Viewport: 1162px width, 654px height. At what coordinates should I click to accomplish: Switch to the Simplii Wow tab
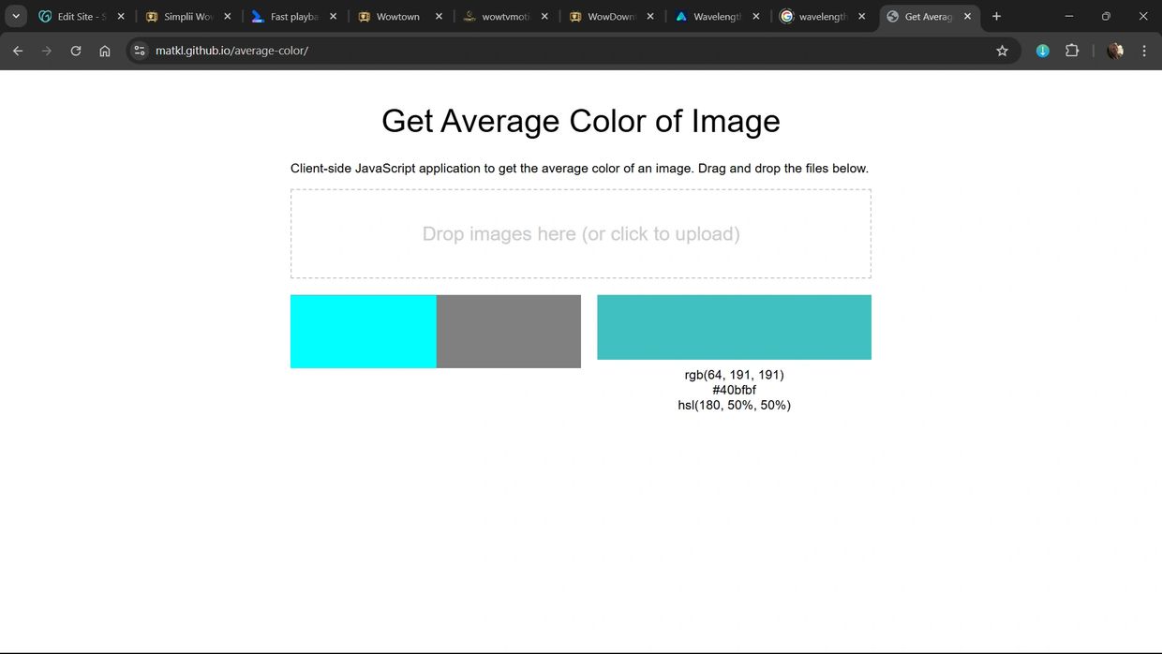tap(188, 17)
